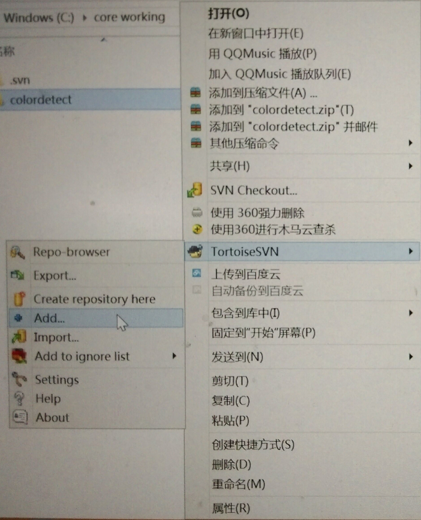Click the Add to ignore list icon
The image size is (421, 520).
coord(19,356)
